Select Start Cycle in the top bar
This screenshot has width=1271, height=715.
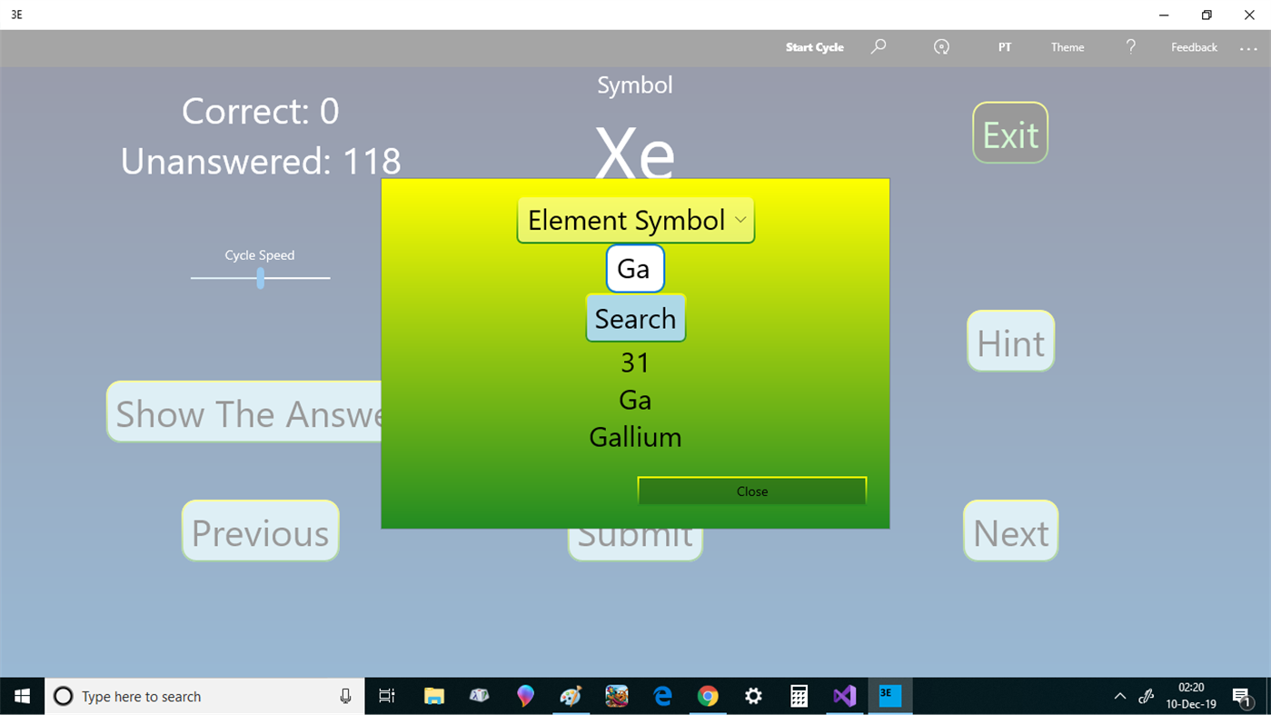[814, 46]
